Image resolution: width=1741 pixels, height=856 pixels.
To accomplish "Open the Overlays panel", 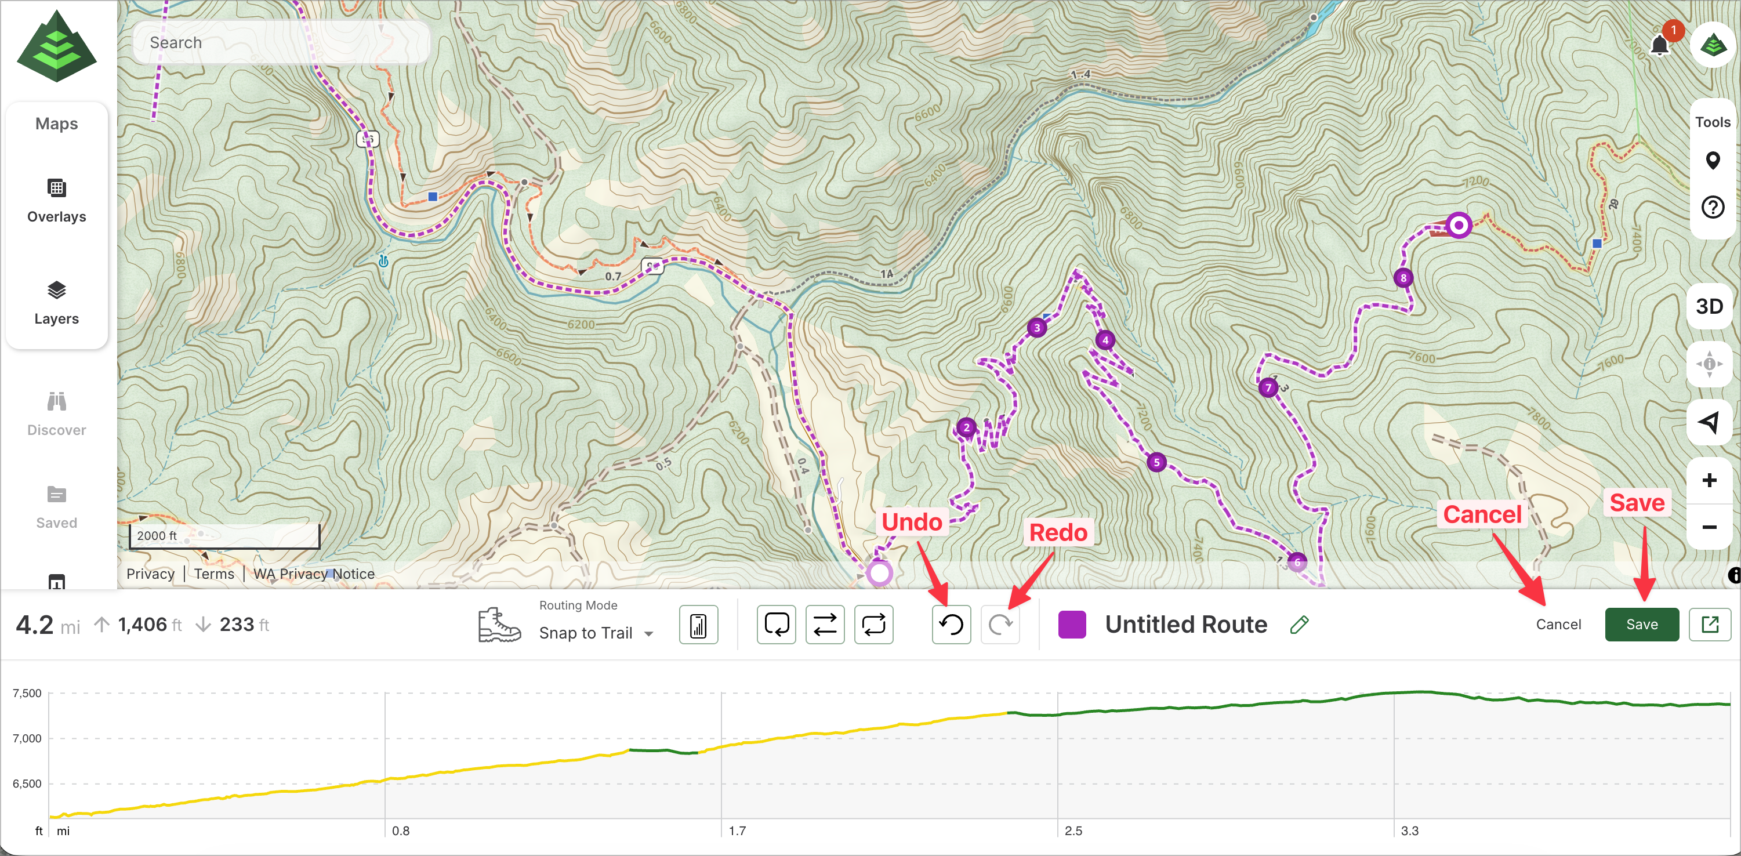I will (57, 200).
